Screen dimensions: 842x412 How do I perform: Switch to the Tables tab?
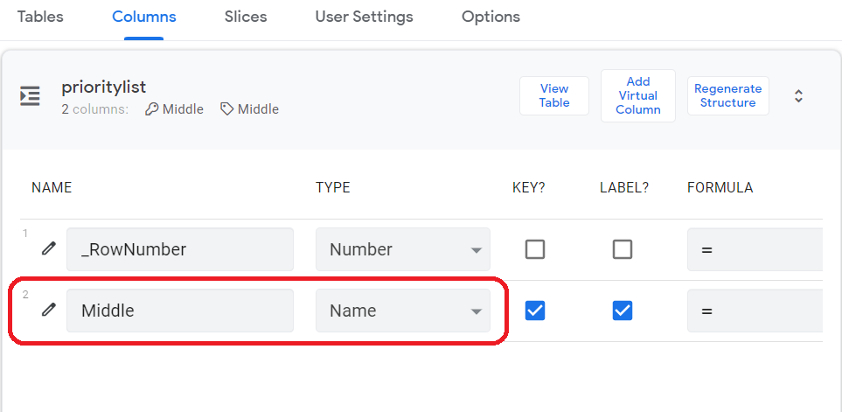coord(40,17)
